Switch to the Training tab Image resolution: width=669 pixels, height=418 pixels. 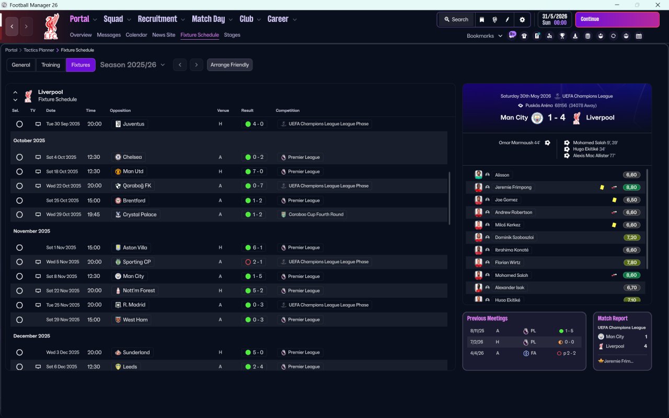pos(51,65)
